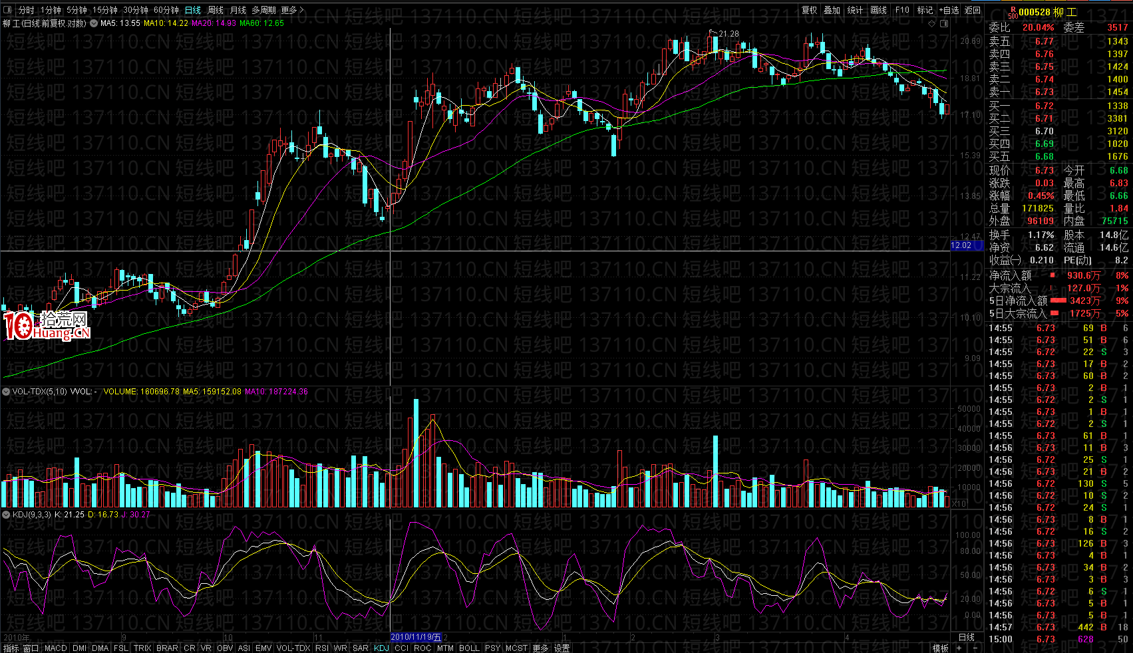Select the WR indicator tab
1133x653 pixels.
[x=341, y=648]
